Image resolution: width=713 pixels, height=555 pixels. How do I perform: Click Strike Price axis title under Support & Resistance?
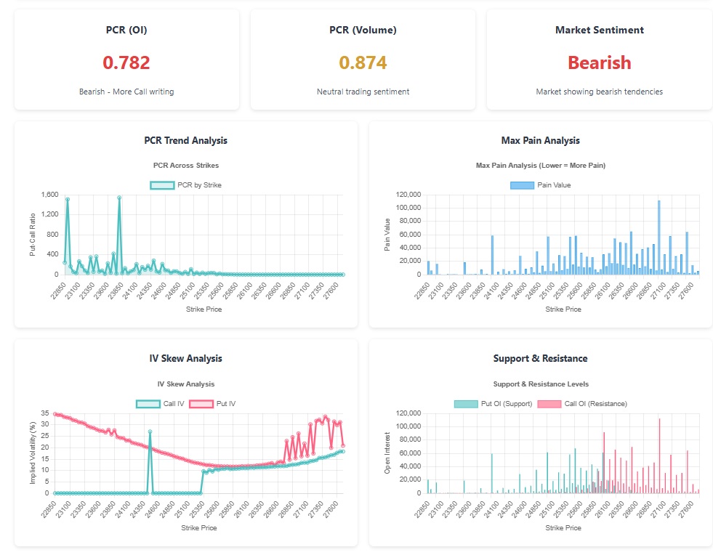coord(563,527)
